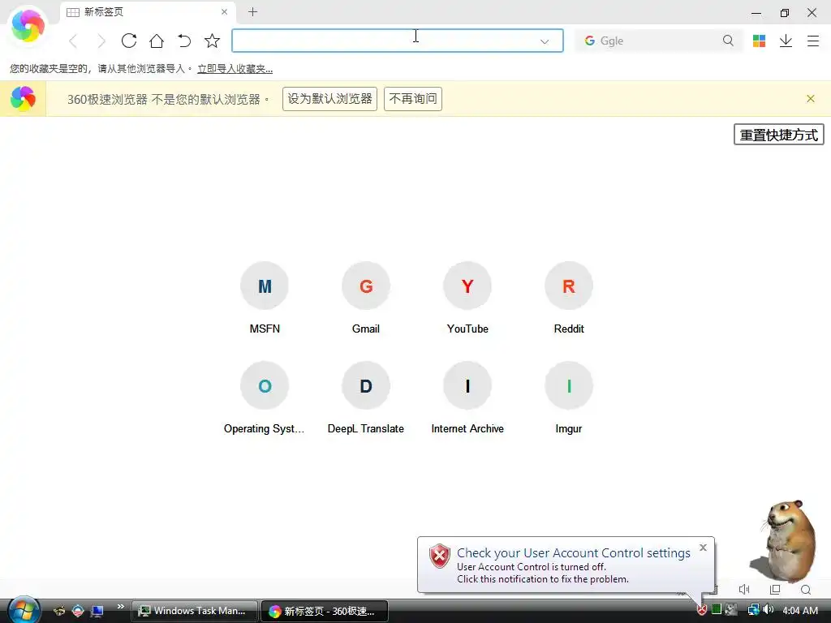Open the MSFN shortcut tile
Viewport: 831px width, 623px height.
pos(265,298)
